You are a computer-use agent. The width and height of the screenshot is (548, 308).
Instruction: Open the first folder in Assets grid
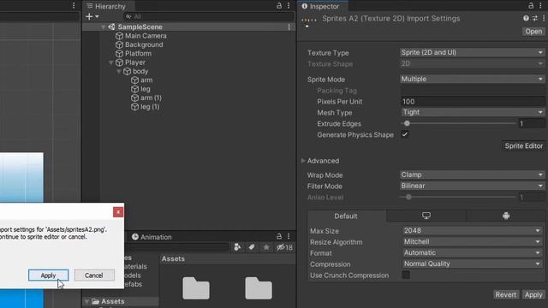196,288
